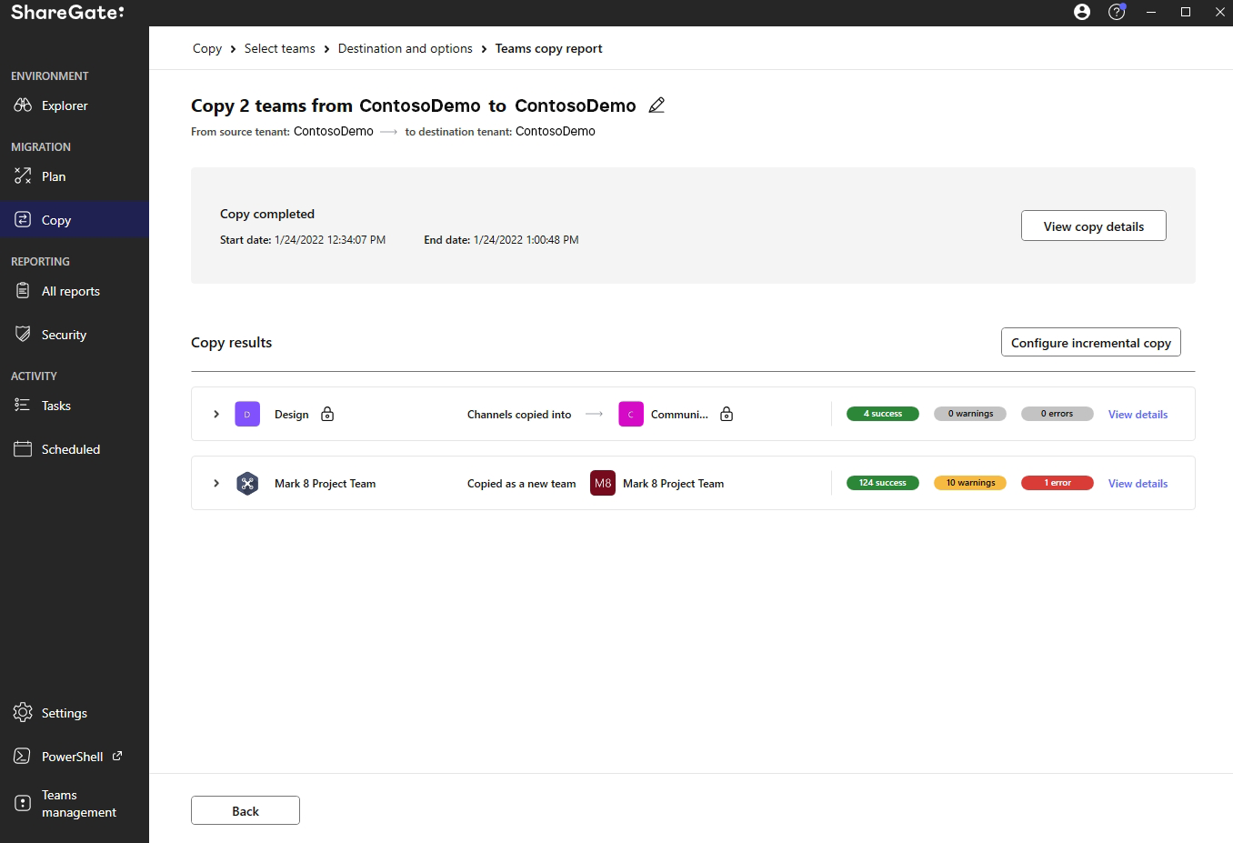Image resolution: width=1233 pixels, height=843 pixels.
Task: Click the Back button
Action: click(246, 811)
